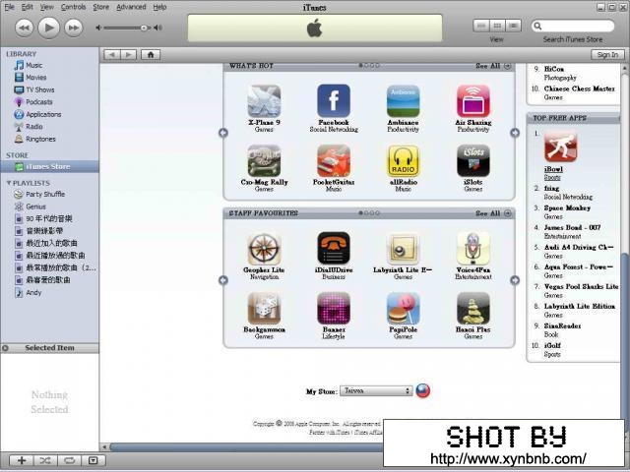This screenshot has height=472, width=630.
Task: Open the Ambiance app icon
Action: pyautogui.click(x=403, y=101)
